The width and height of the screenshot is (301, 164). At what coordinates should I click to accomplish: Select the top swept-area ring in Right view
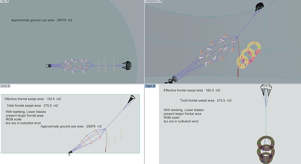tap(266, 143)
